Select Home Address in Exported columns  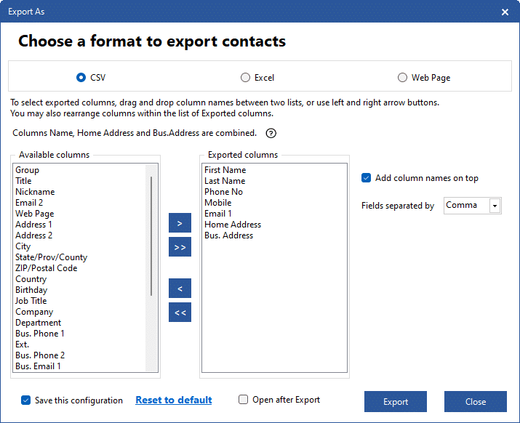pyautogui.click(x=233, y=225)
